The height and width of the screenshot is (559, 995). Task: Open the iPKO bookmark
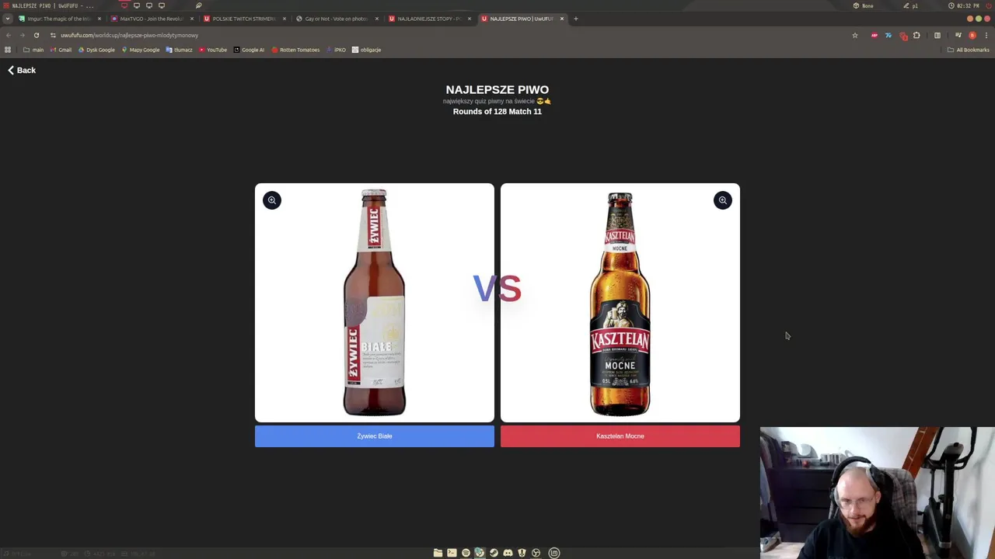click(337, 50)
